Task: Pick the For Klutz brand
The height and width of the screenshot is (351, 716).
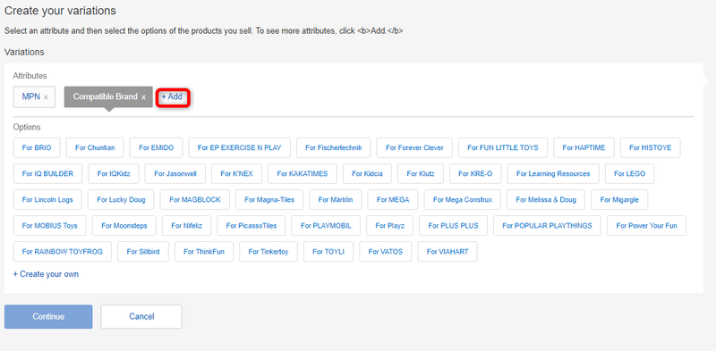Action: pos(421,173)
